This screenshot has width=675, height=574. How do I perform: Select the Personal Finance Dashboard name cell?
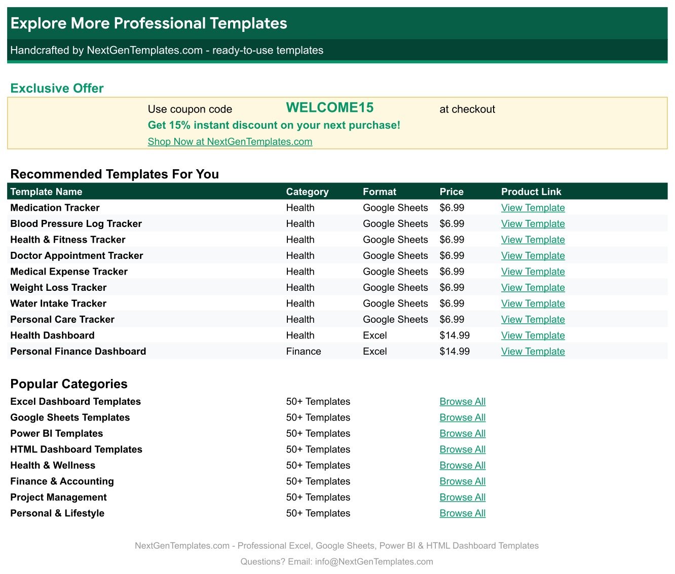[78, 352]
